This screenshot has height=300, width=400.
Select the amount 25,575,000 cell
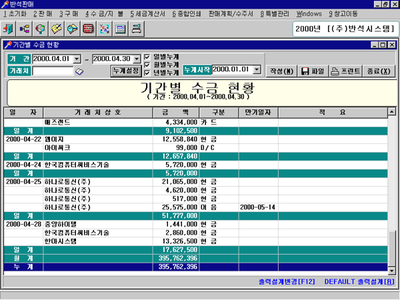pyautogui.click(x=175, y=207)
